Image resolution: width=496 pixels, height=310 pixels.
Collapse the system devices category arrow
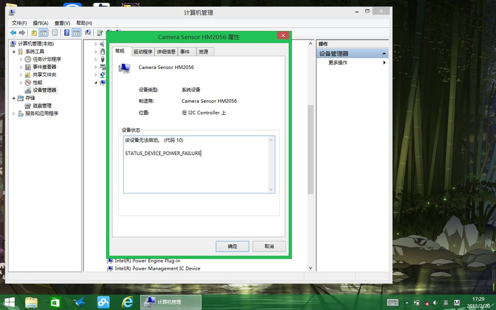click(96, 82)
